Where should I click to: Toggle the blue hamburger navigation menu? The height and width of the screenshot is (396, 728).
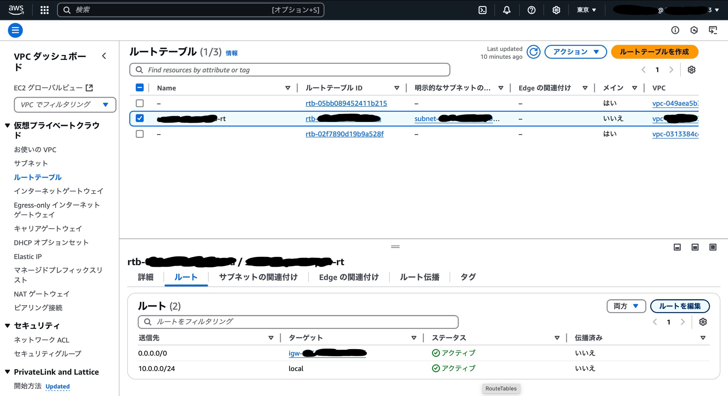point(15,30)
